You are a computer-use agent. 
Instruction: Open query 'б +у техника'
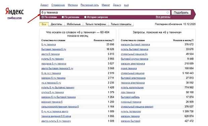point(49,45)
